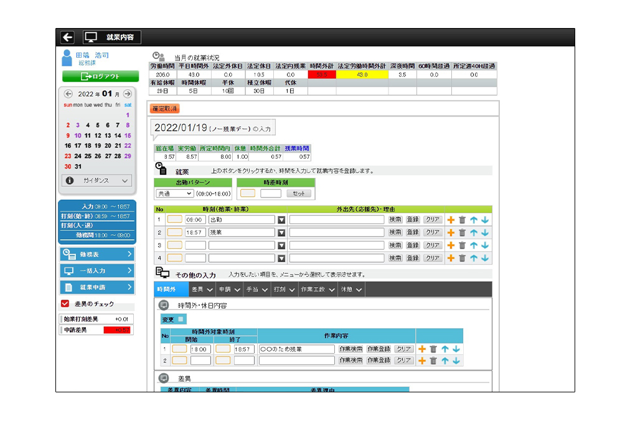Open the 出勤パターン 共通 dropdown

click(x=174, y=194)
